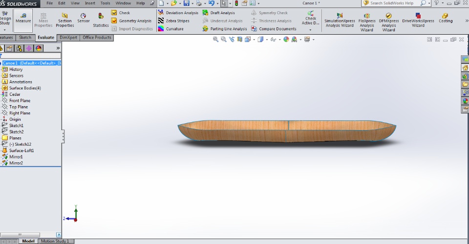The image size is (469, 244).
Task: Open SolidWorks Resources home in task pane
Action: point(465,68)
